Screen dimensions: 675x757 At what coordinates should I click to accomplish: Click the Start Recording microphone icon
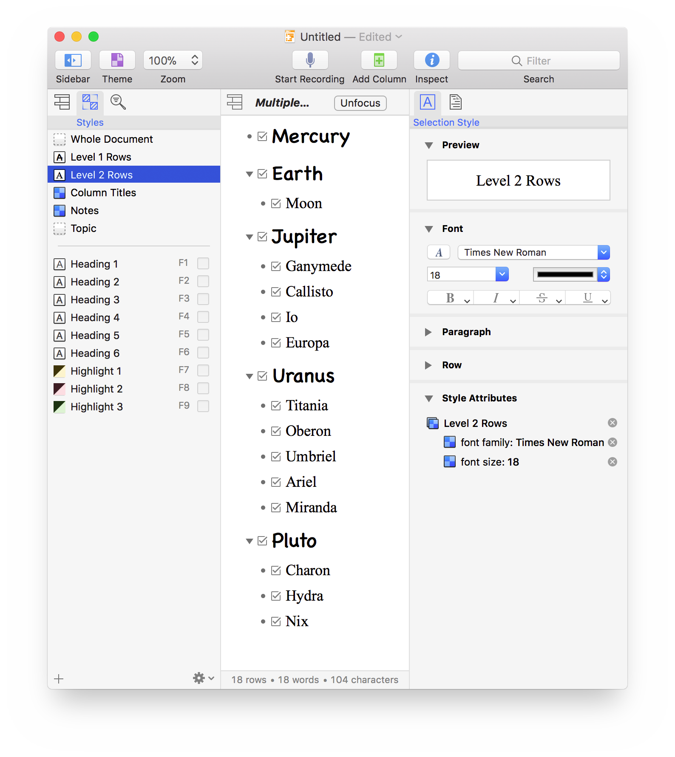tap(310, 60)
